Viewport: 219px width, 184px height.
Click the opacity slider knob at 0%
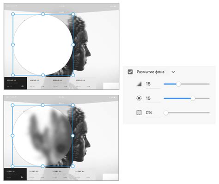[x=166, y=113]
